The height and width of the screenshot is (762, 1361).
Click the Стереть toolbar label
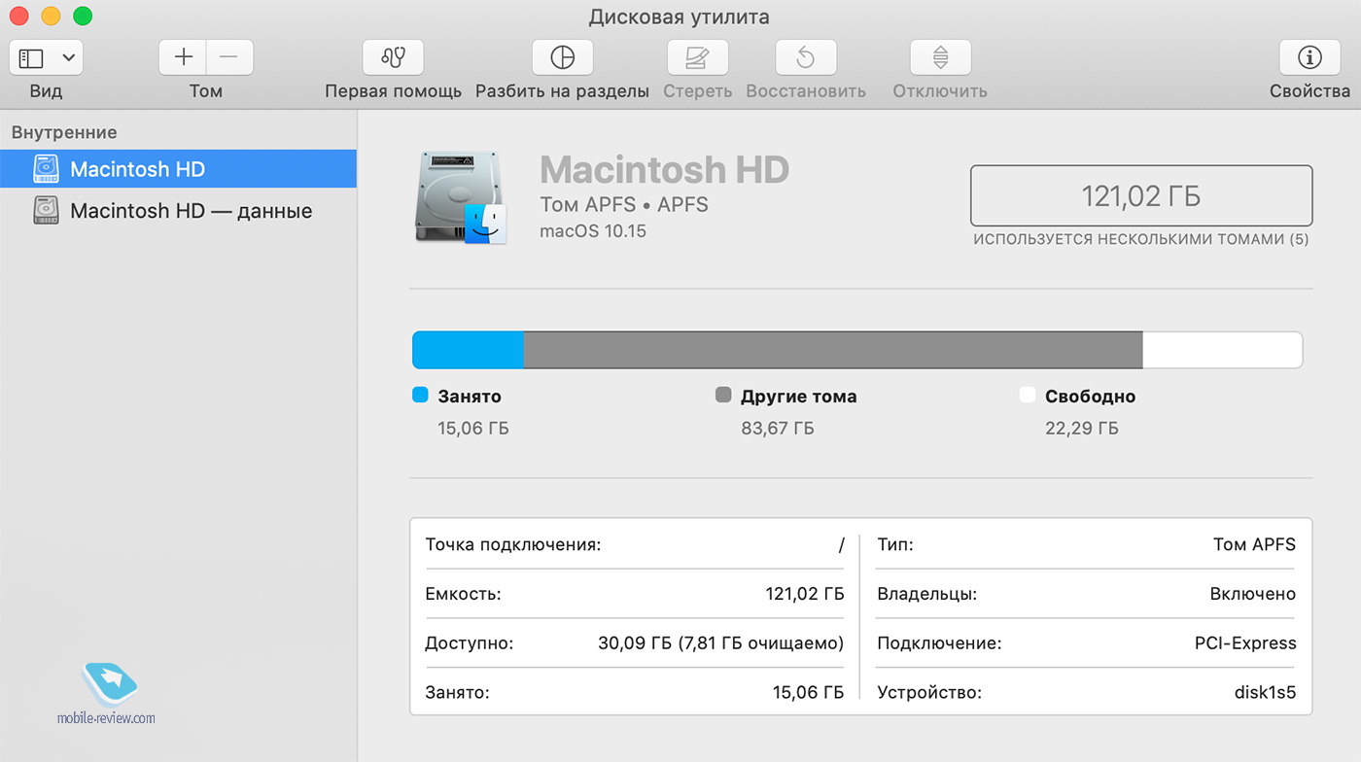(697, 91)
